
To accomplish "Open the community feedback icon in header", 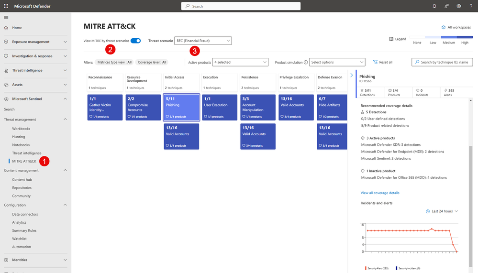I will pos(446,6).
